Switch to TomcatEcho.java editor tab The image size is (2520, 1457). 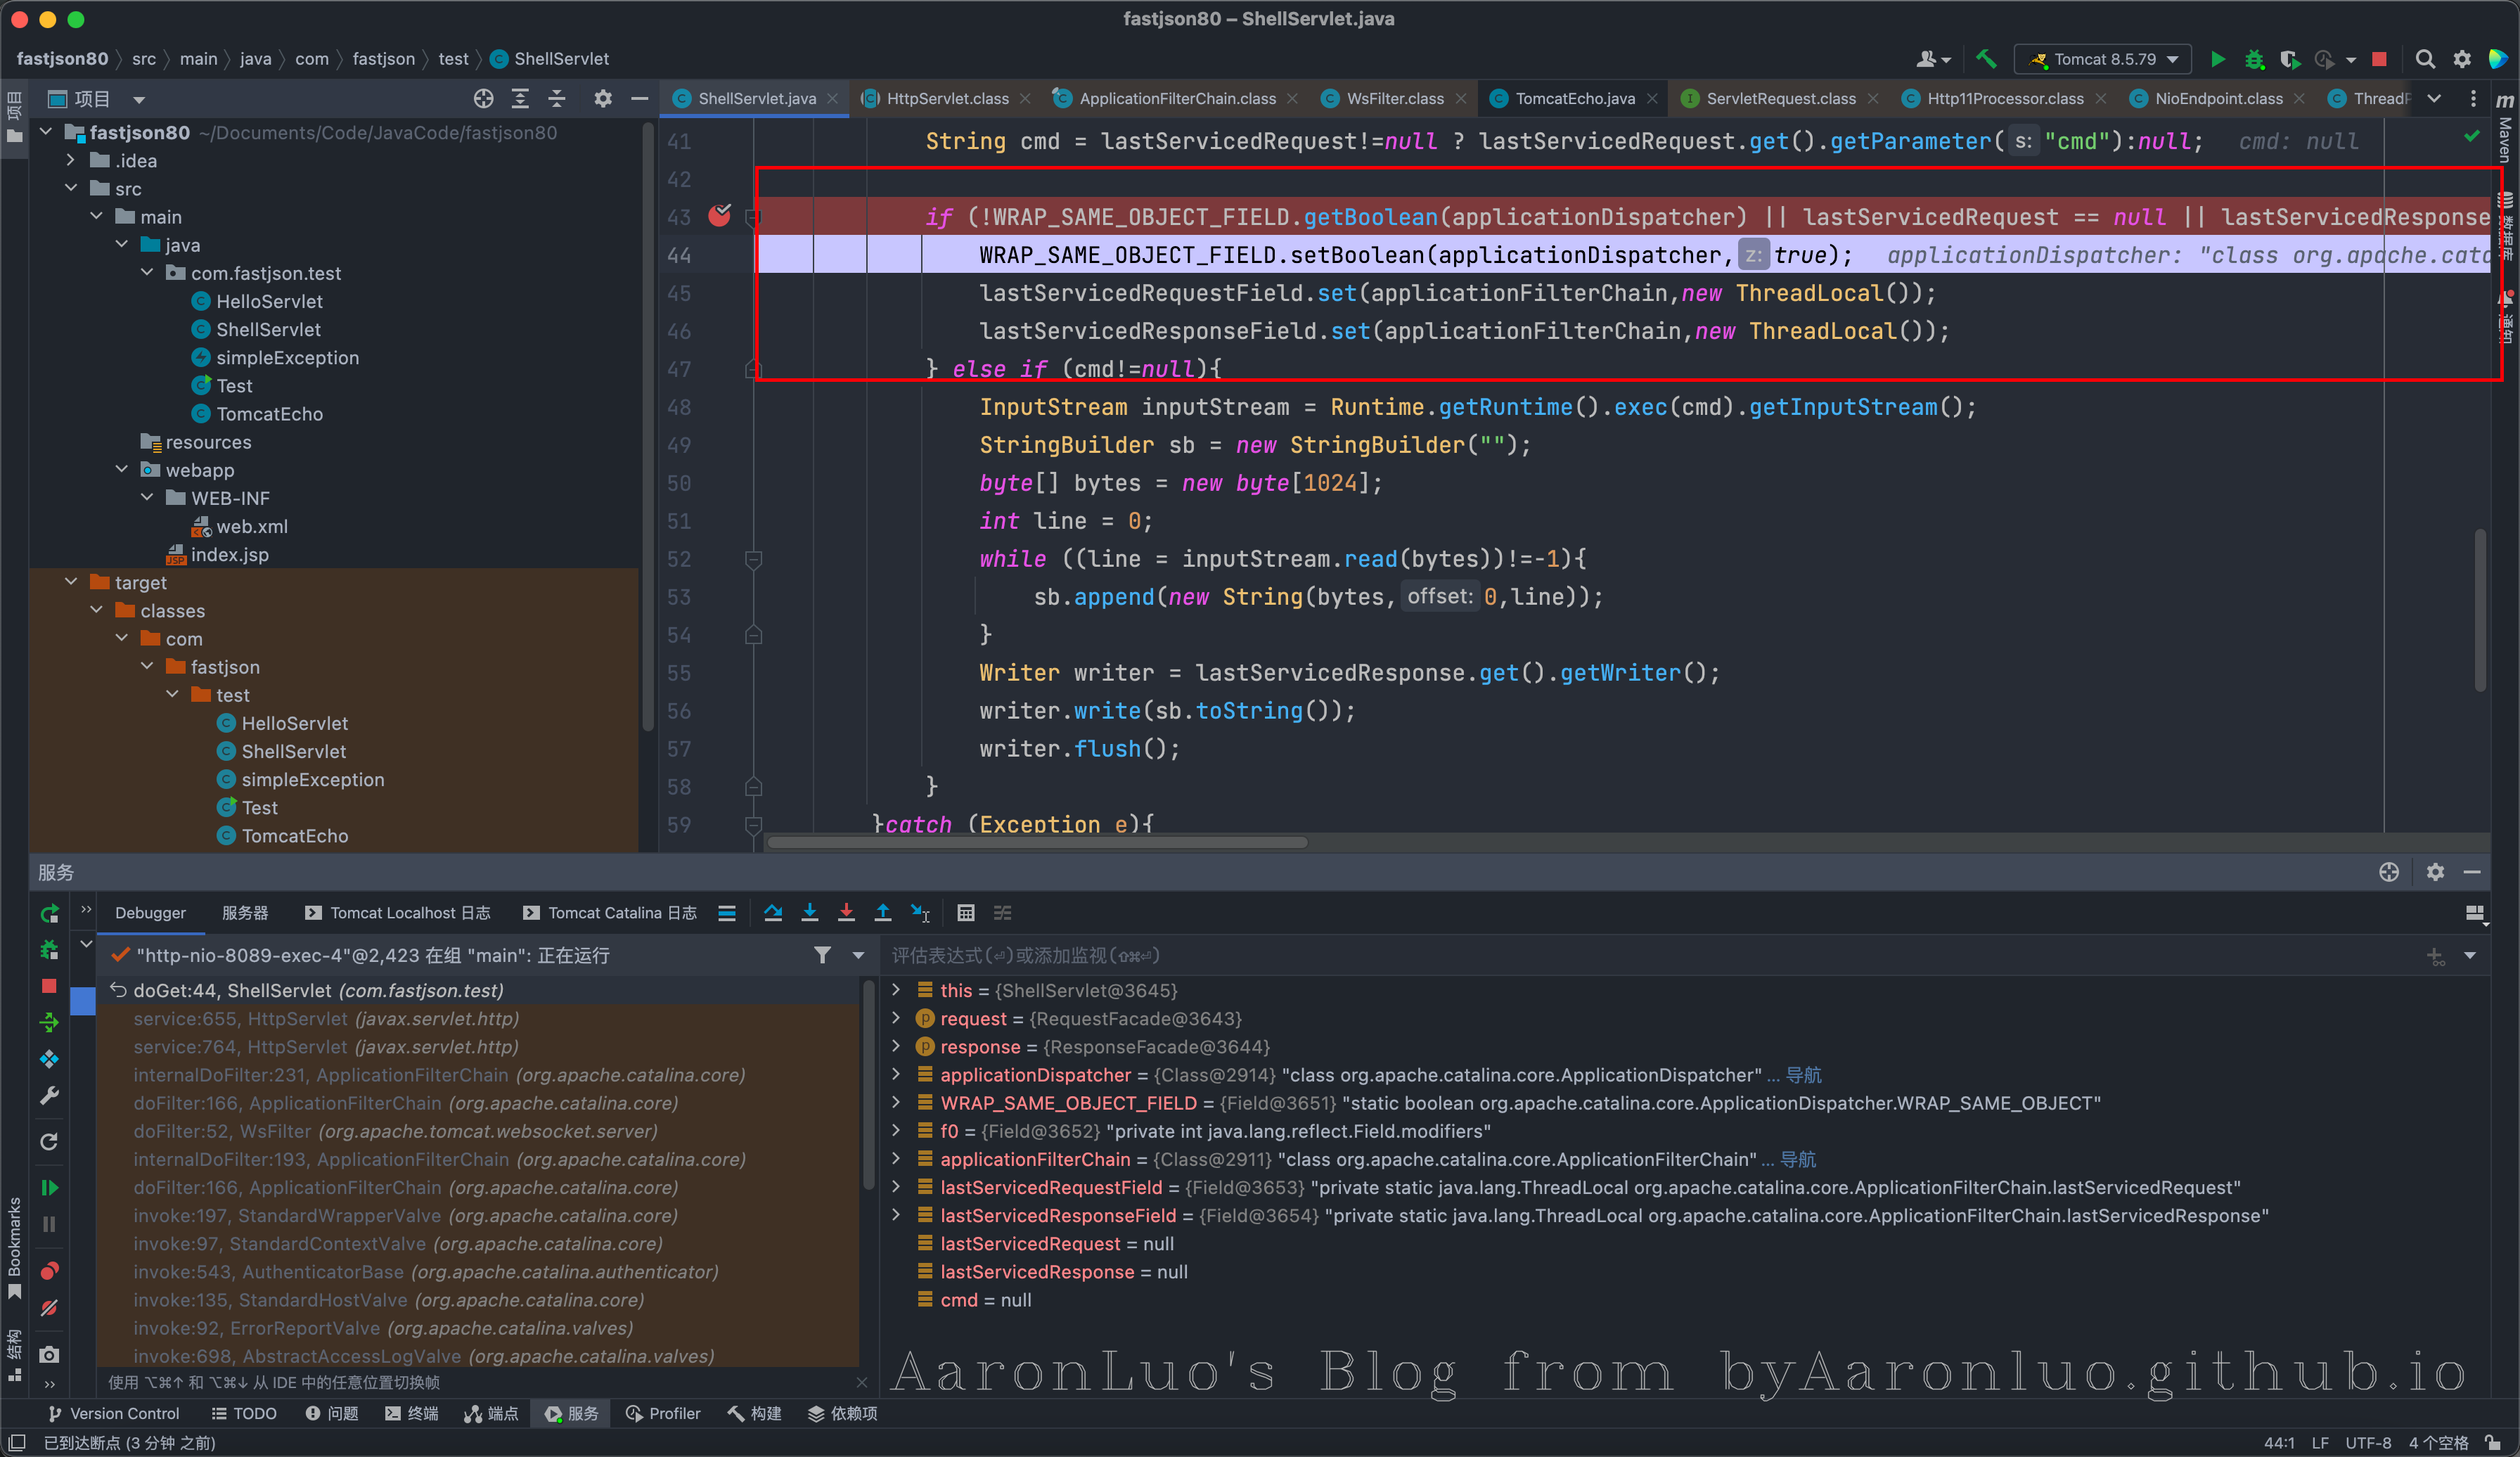(1574, 98)
